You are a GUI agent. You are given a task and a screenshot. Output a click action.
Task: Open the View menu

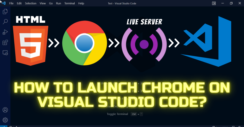tap(43, 3)
